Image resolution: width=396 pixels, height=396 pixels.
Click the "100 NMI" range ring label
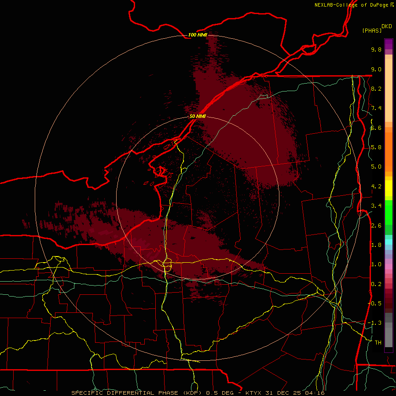pyautogui.click(x=198, y=35)
